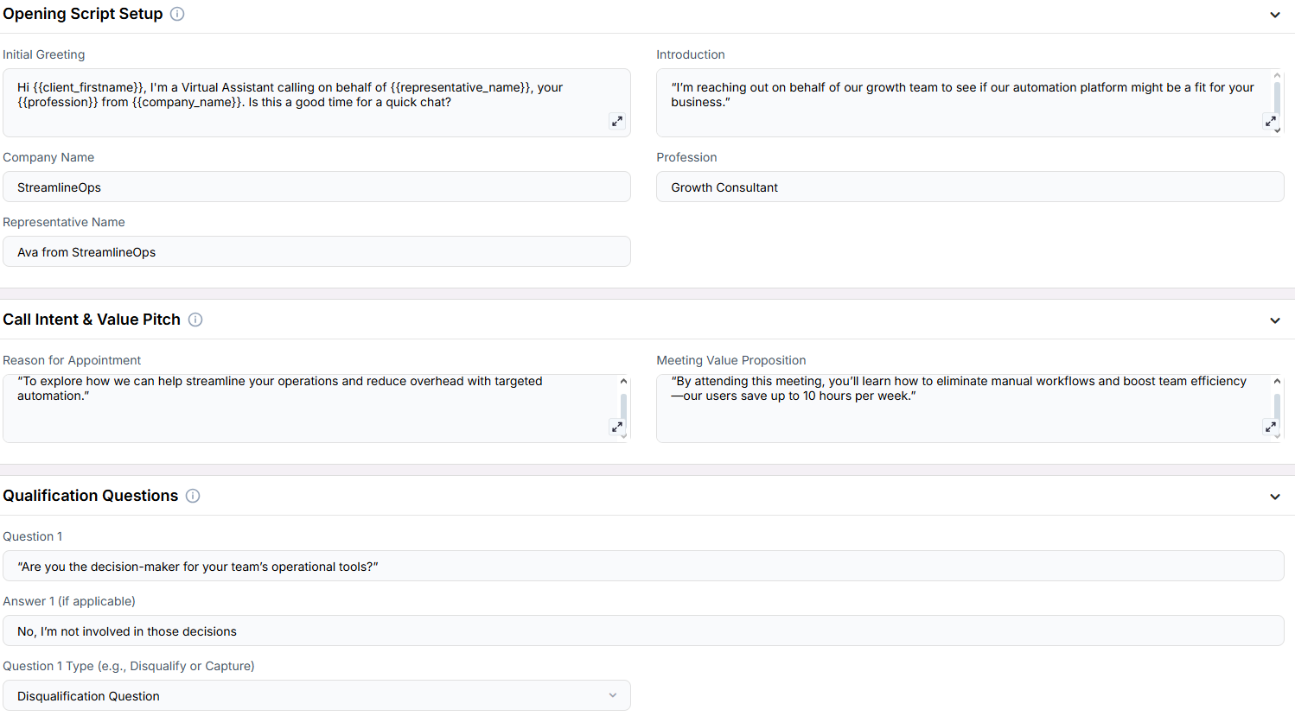This screenshot has width=1295, height=716.
Task: Open the Question 1 Type dropdown
Action: pyautogui.click(x=316, y=695)
